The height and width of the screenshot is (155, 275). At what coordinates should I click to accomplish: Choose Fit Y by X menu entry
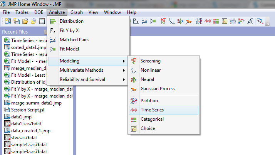(89, 30)
